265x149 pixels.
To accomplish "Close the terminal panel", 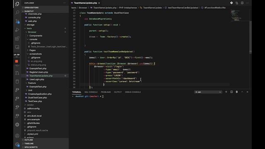I will [248, 92].
